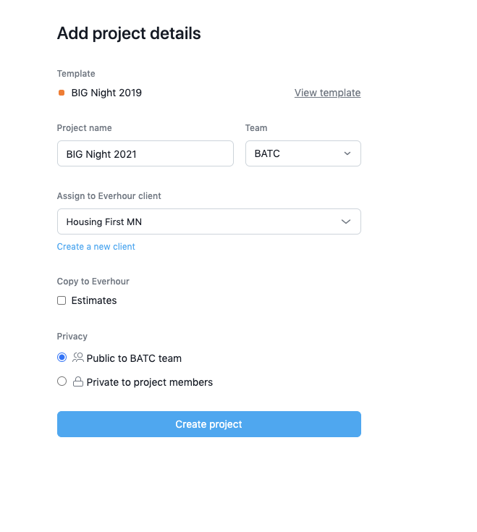Click the Assign to Everhour client label
Viewport: 477px width, 532px height.
tap(109, 196)
